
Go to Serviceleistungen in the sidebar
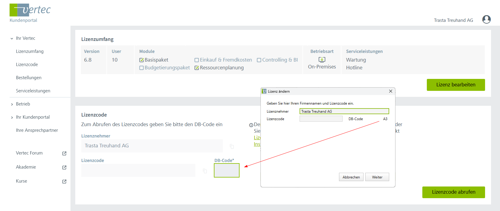(33, 91)
